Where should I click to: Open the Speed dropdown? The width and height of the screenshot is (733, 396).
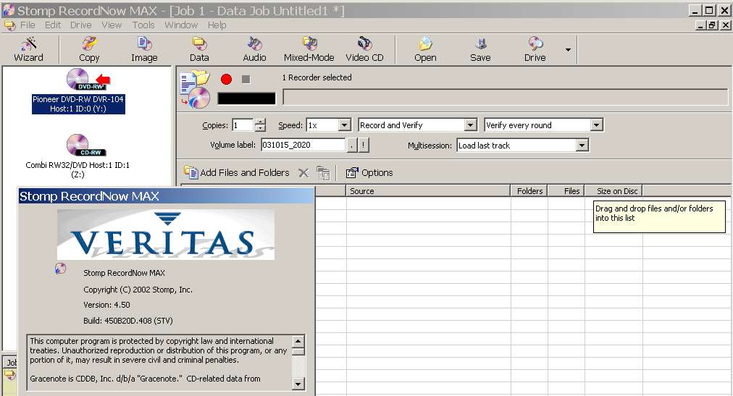pyautogui.click(x=344, y=125)
